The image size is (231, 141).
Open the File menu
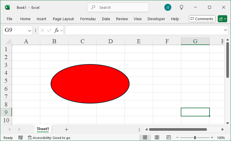point(9,19)
